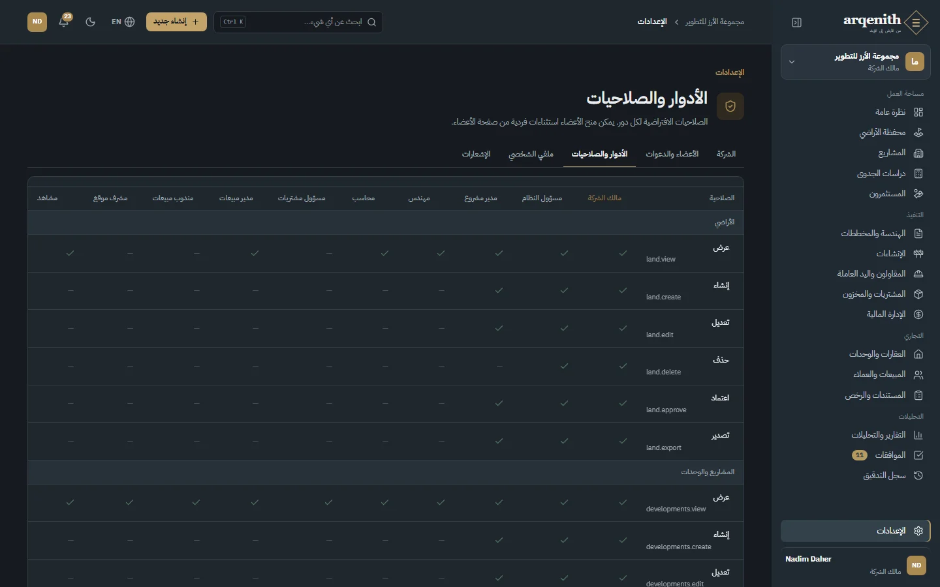Open نظرة عامة overview icon in sidebar
This screenshot has width=940, height=587.
tap(918, 112)
